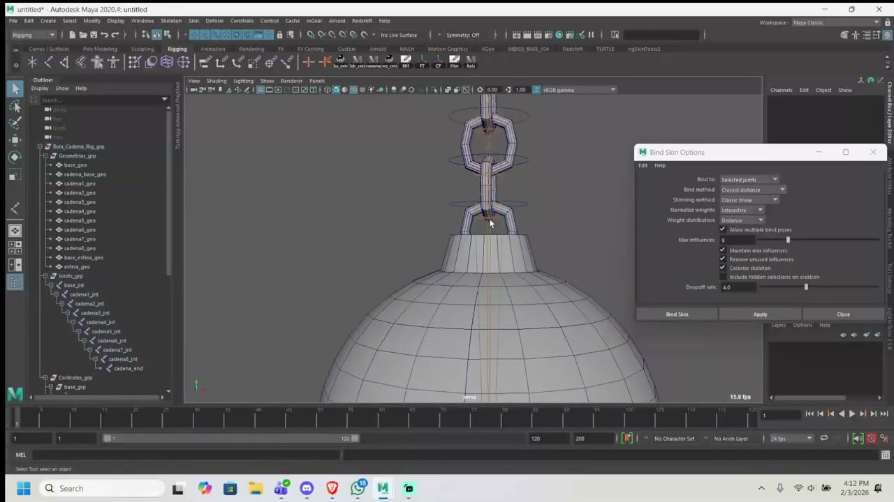Click the No Live Surface field
The image size is (894, 502).
(x=399, y=35)
